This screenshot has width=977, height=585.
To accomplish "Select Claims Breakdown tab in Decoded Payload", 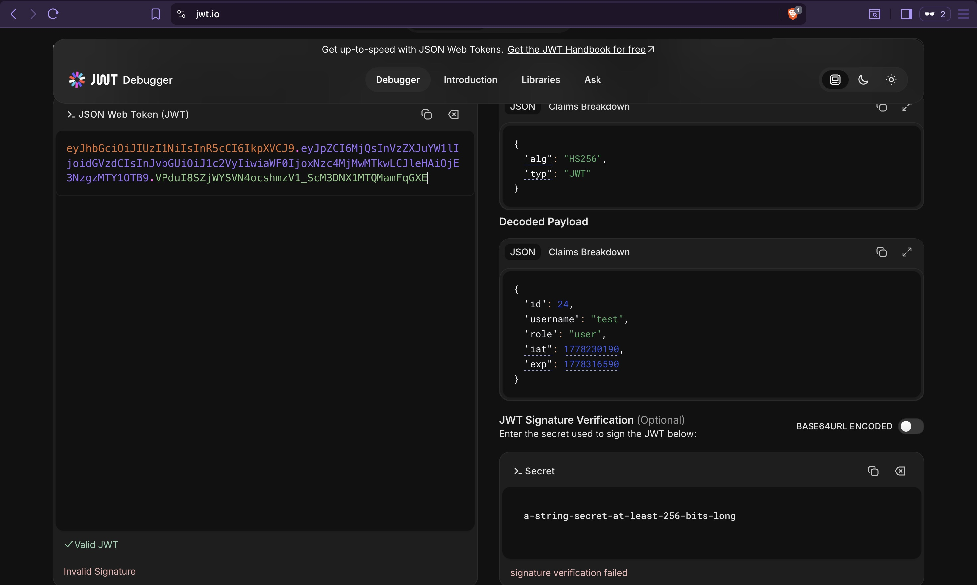I will click(x=589, y=252).
